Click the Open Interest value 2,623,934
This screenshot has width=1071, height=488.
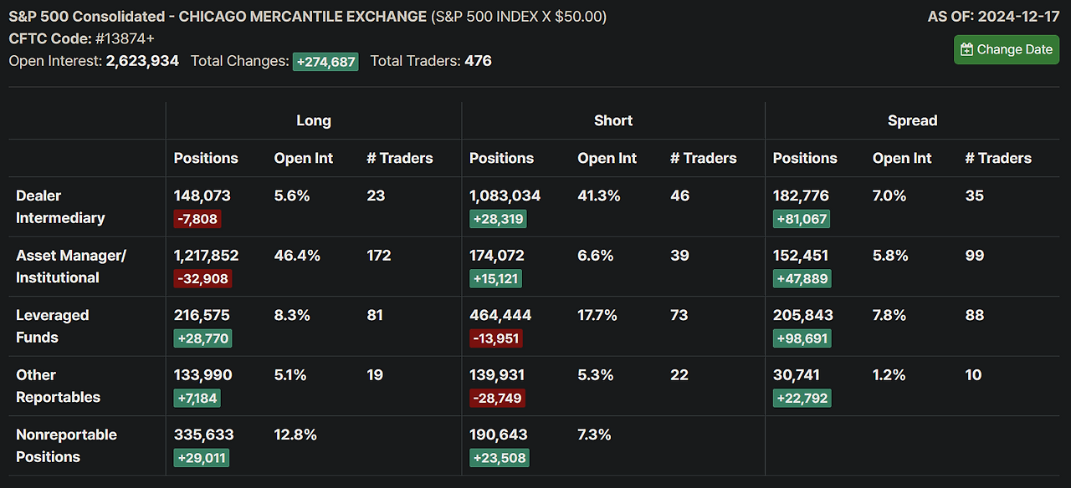pyautogui.click(x=142, y=60)
